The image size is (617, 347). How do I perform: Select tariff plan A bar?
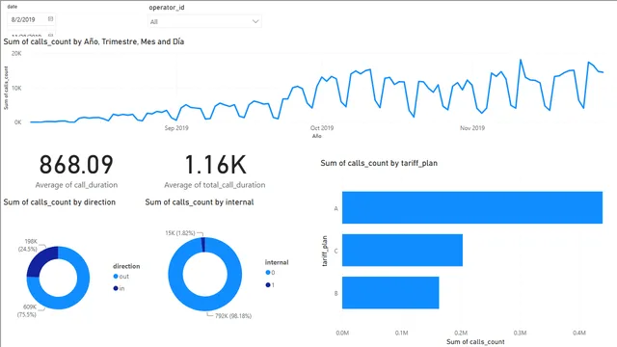472,208
